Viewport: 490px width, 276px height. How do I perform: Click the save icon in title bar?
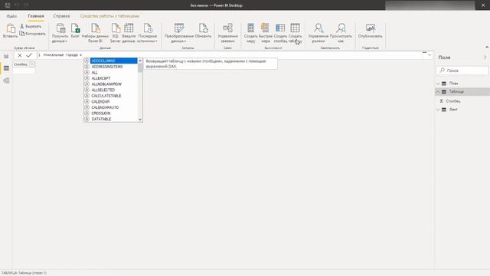(x=8, y=5)
